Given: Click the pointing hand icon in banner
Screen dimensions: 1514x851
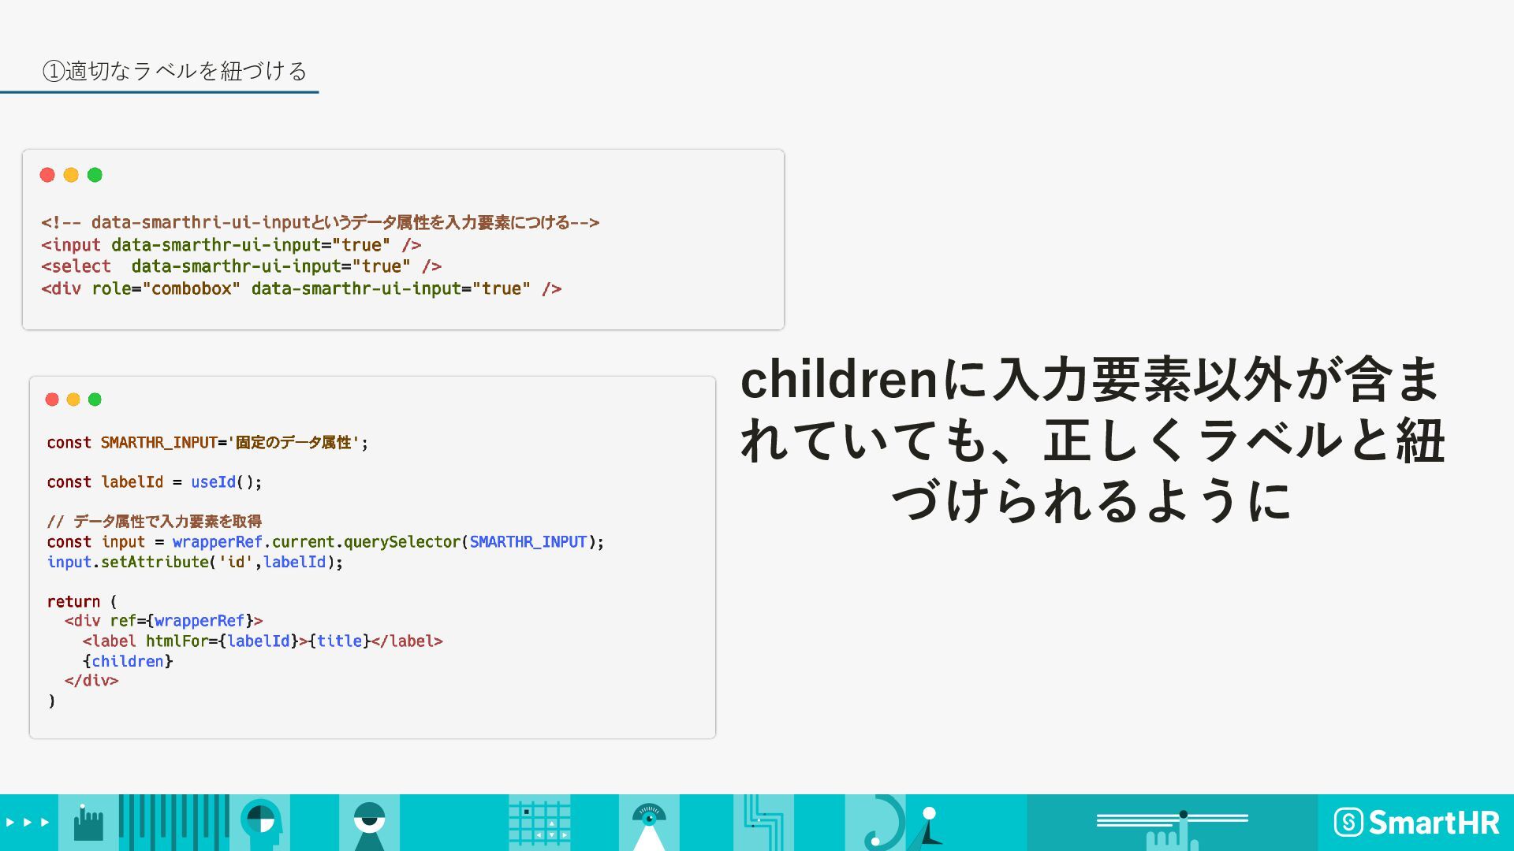Looking at the screenshot, I should click(88, 823).
